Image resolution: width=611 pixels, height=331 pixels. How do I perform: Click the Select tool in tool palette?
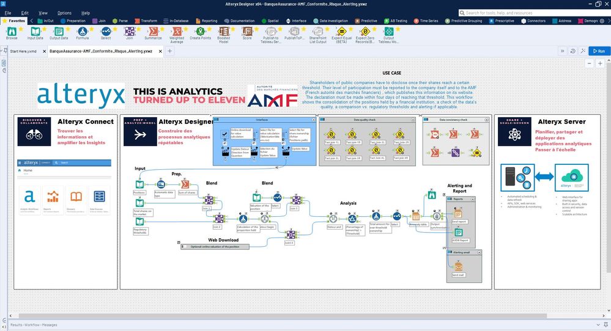tap(106, 32)
